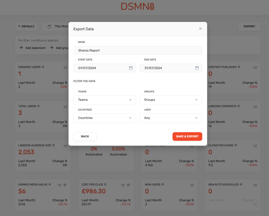The width and height of the screenshot is (269, 216).
Task: Close the Export Data dialog
Action: tap(200, 29)
